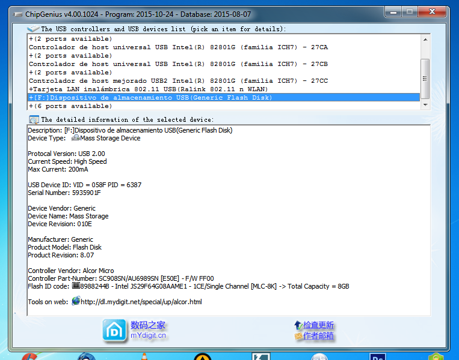
Task: Click the 'Device Name: Mass Storage' line
Action: click(x=68, y=216)
